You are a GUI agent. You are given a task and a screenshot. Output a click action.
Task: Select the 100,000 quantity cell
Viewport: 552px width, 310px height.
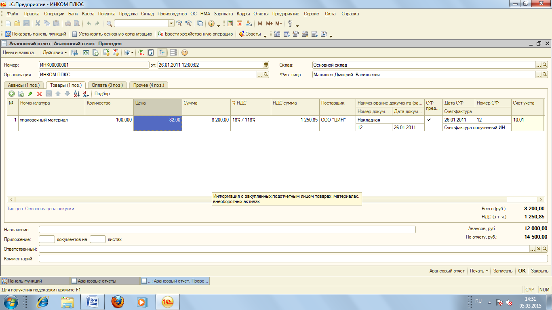click(x=109, y=123)
